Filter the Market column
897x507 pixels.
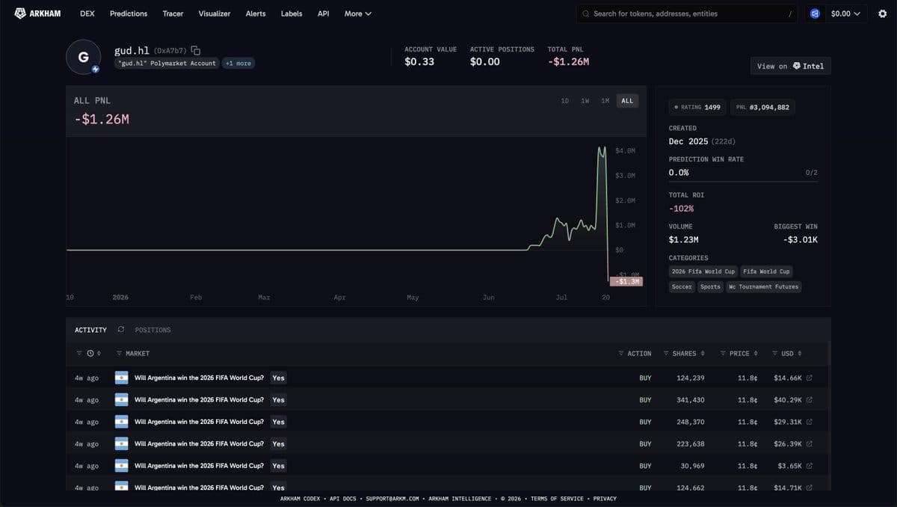(x=120, y=353)
